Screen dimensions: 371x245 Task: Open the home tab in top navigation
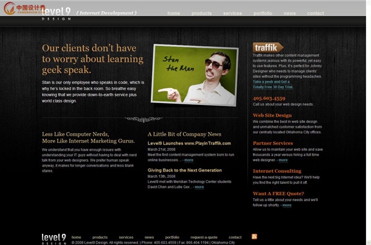174,13
